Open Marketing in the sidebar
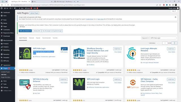Screen dimensions: 181x102 click(x=6, y=50)
